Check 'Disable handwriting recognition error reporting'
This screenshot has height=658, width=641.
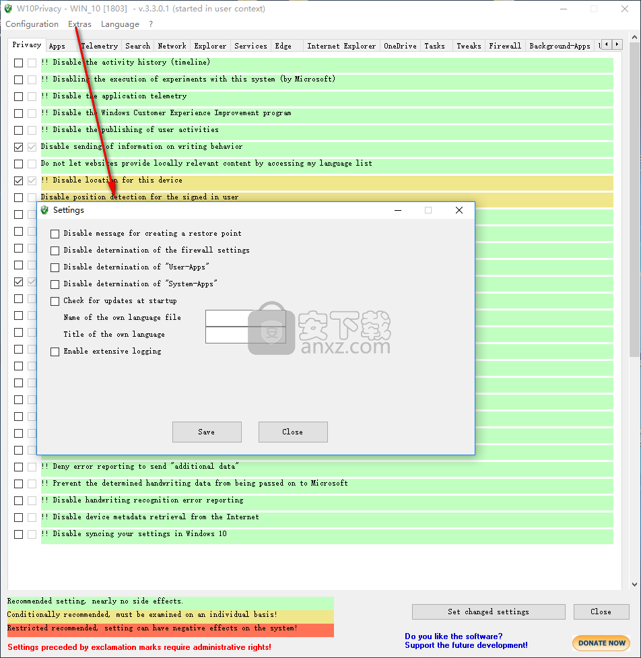tap(18, 500)
